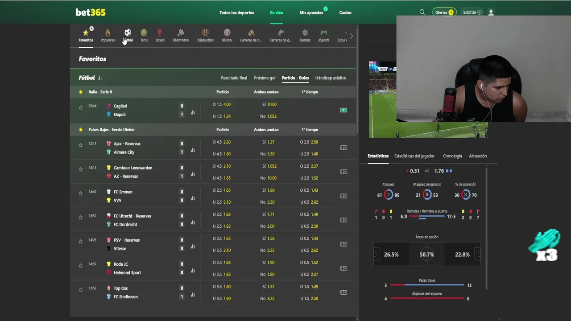The image size is (571, 321).
Task: Open the Squid Game x3 hands widget
Action: 545,245
